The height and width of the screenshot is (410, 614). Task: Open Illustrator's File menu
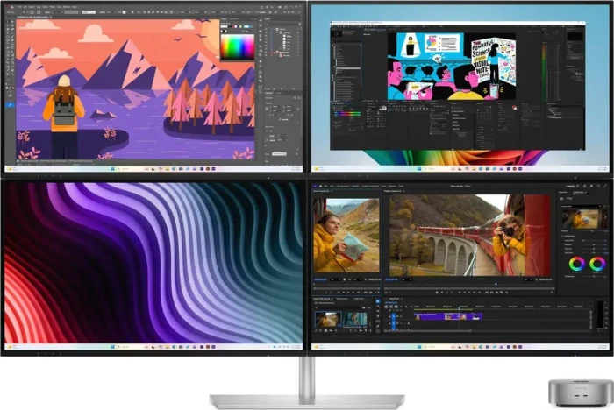[19, 7]
